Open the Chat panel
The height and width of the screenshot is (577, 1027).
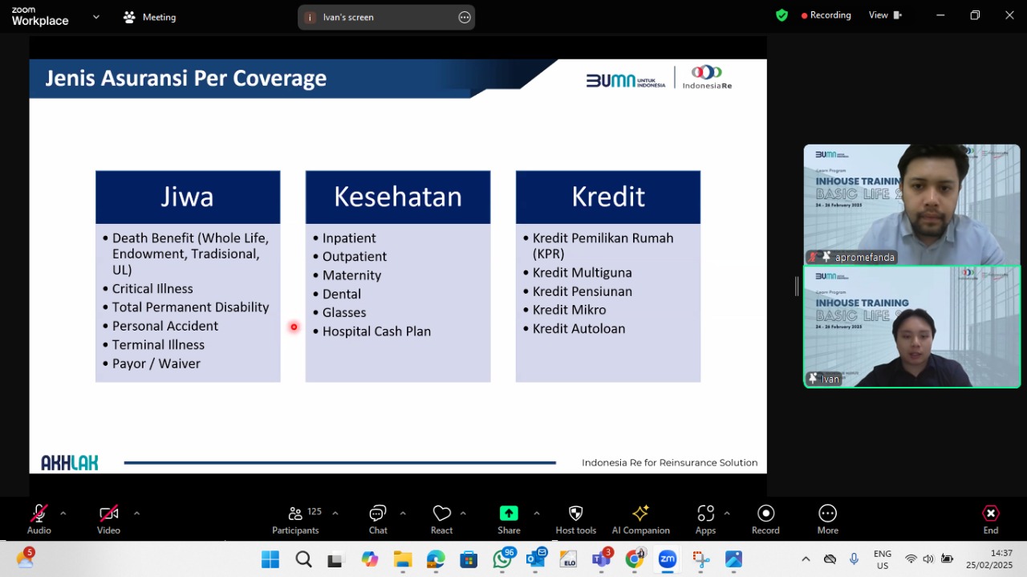click(x=378, y=519)
